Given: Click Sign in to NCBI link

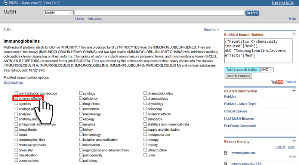Looking at the screenshot, I should coord(283,3).
